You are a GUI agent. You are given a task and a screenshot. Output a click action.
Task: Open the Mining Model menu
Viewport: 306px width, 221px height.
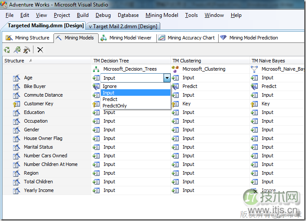162,15
